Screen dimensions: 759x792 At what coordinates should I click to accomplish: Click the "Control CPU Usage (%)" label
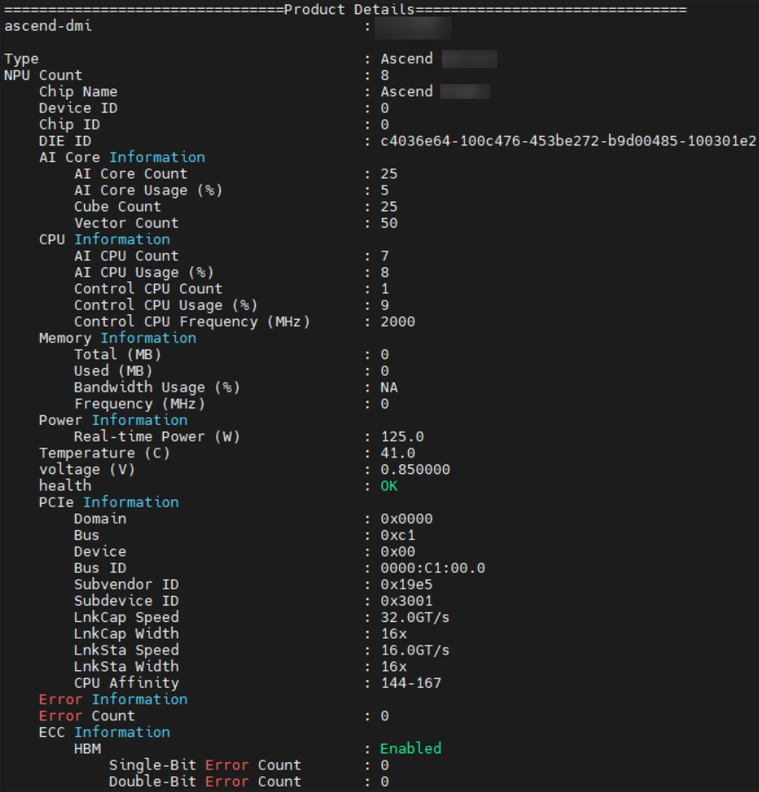(166, 305)
